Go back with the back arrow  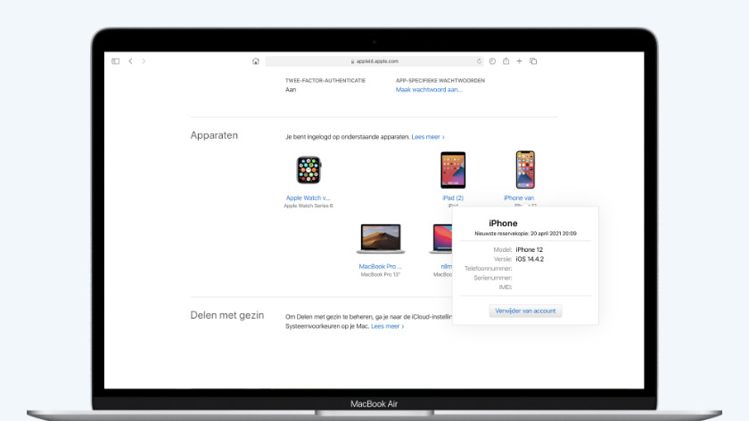(x=130, y=61)
